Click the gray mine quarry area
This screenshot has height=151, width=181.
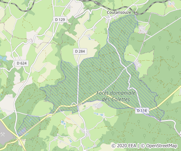point(6,133)
